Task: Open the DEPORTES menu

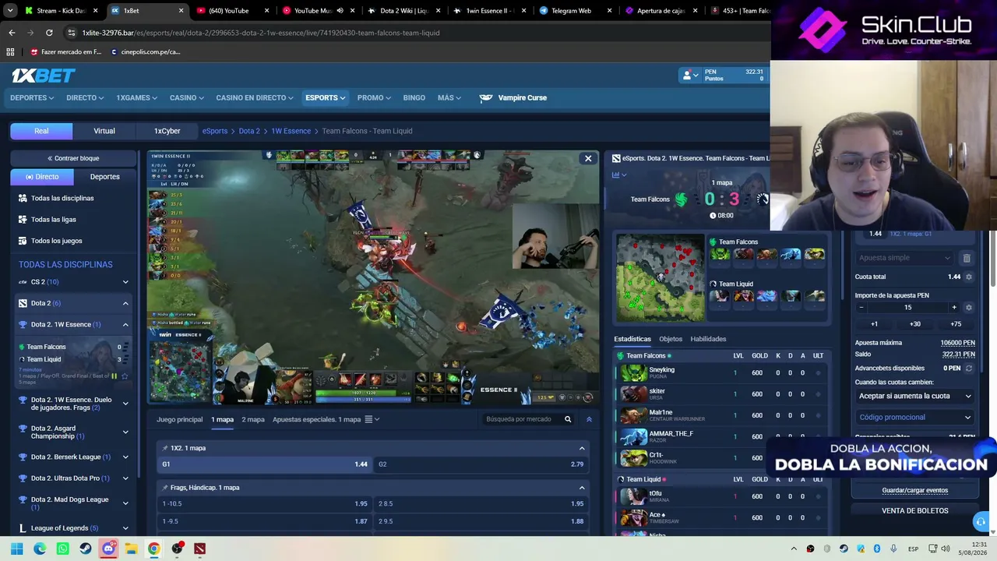Action: pyautogui.click(x=32, y=98)
